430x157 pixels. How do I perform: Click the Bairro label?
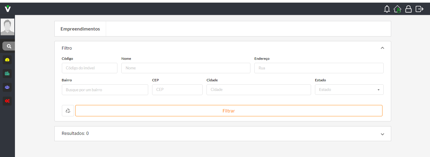pos(67,80)
